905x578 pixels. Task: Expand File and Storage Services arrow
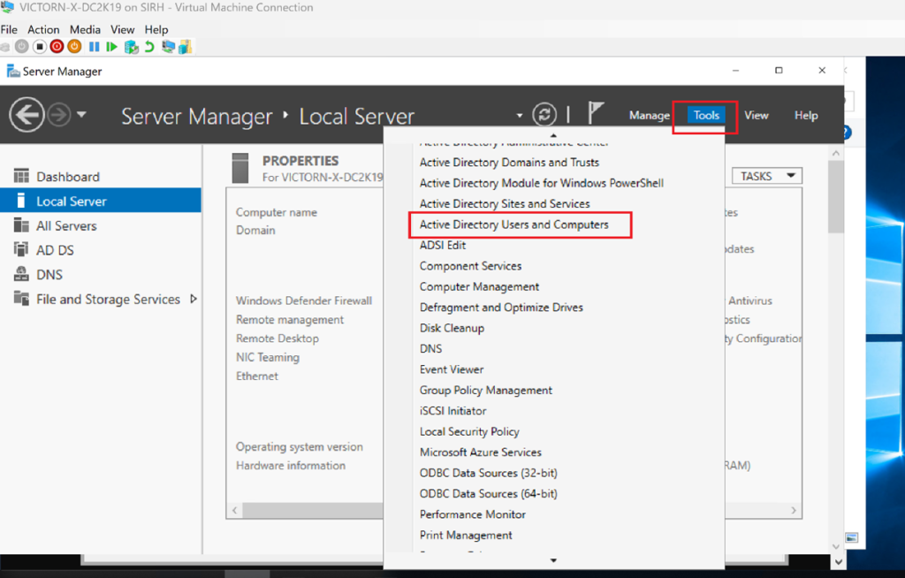194,300
